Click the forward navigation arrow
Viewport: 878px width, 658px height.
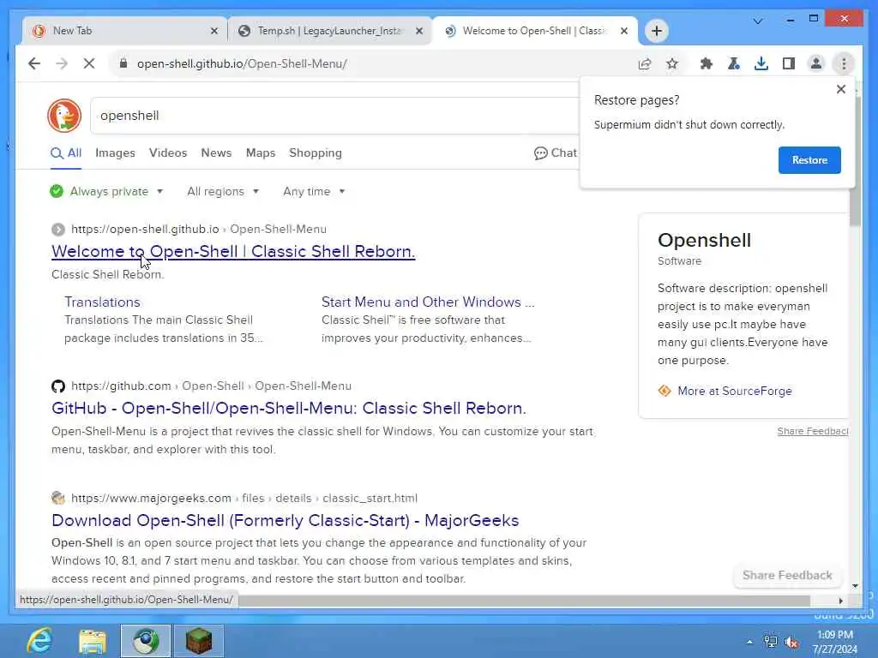click(x=62, y=63)
